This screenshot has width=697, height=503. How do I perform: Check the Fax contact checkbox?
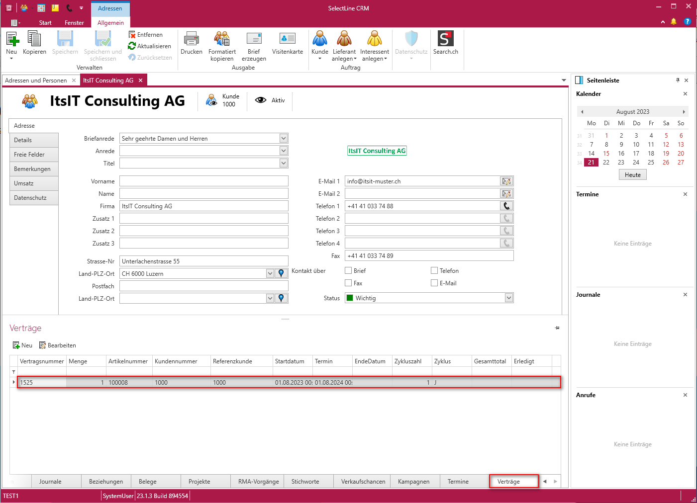pyautogui.click(x=348, y=283)
